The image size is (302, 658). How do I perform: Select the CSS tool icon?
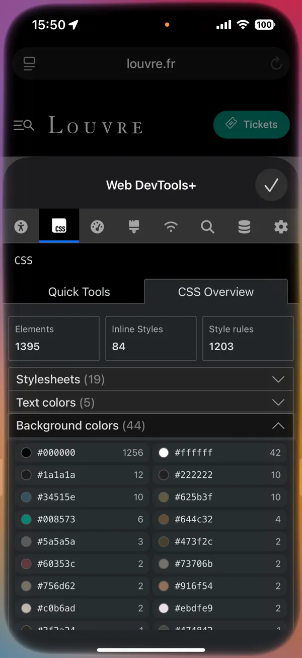click(x=59, y=227)
